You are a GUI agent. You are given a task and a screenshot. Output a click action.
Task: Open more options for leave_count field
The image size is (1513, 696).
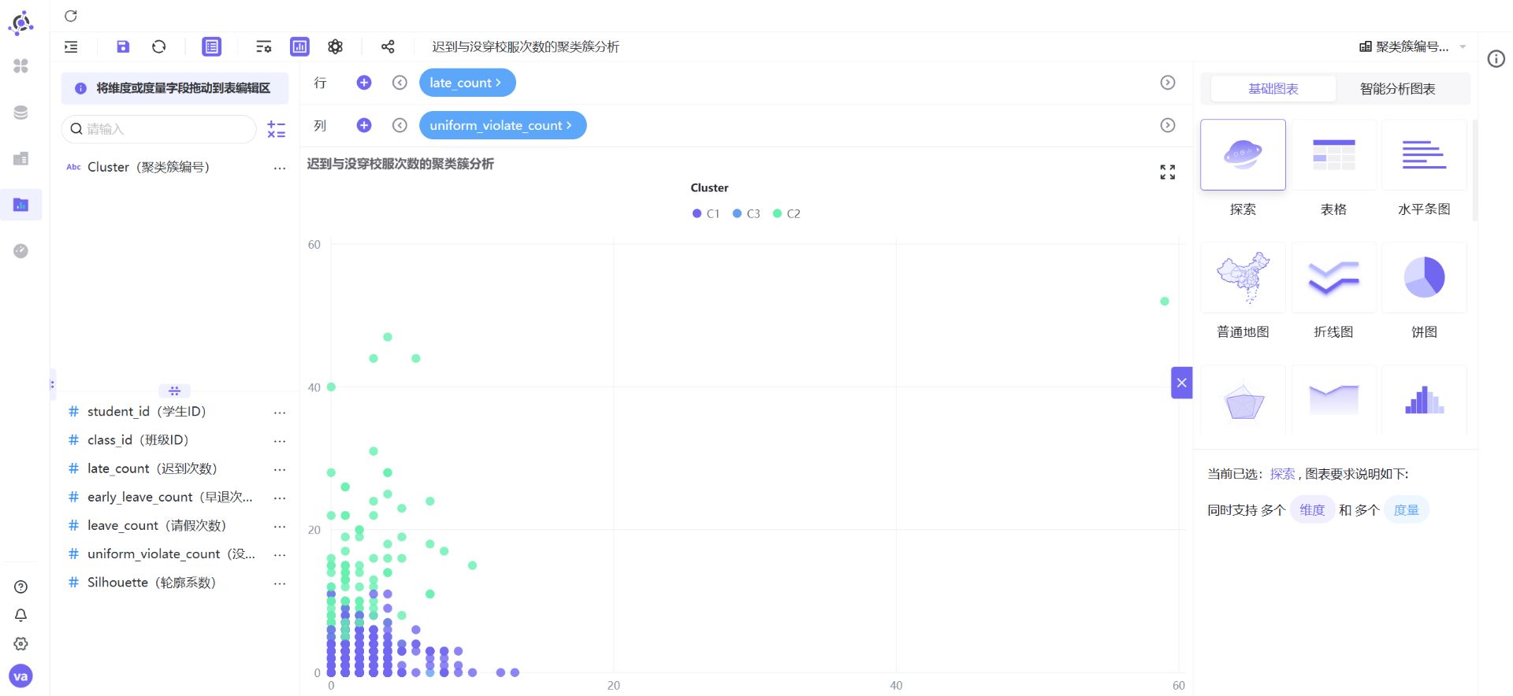[x=280, y=526]
